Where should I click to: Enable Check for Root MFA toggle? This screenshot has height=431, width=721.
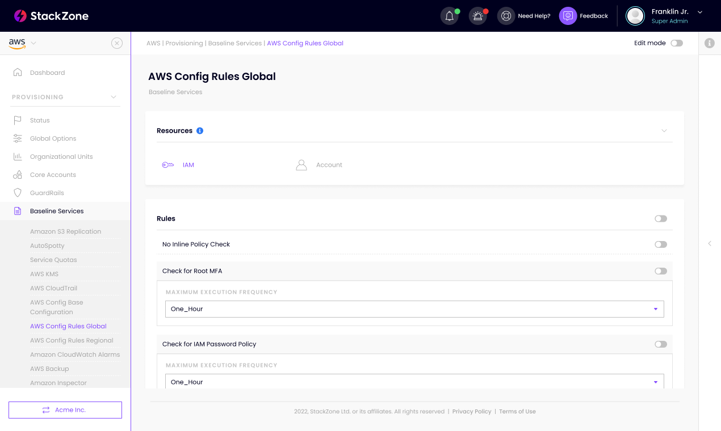(661, 271)
